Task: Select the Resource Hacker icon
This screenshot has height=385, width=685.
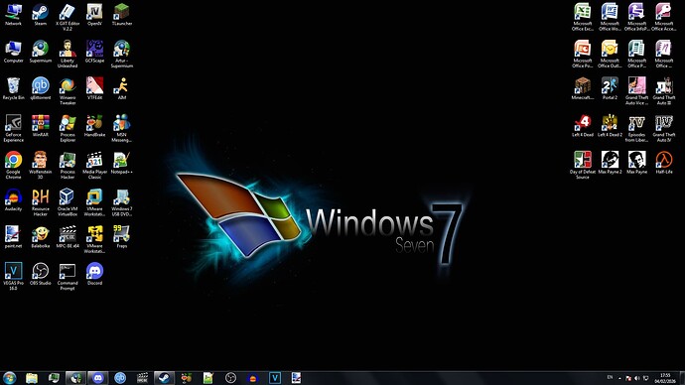Action: pyautogui.click(x=40, y=202)
